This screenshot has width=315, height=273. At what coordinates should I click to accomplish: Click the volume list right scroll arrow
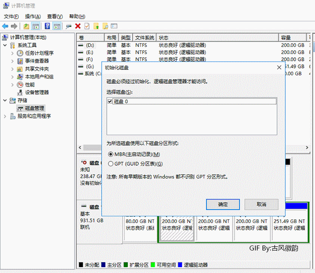tap(307, 147)
